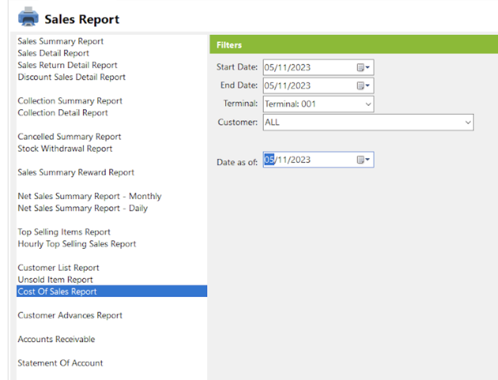Screen dimensions: 498x380
Task: Select the Customer List Report
Action: point(59,268)
